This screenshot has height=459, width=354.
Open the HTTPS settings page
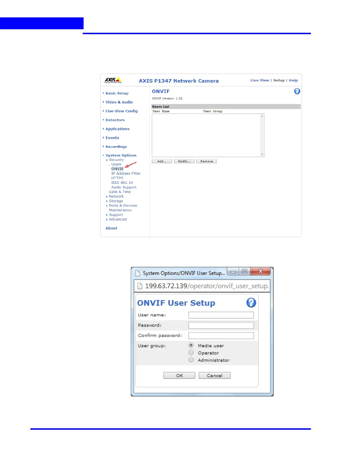click(117, 178)
